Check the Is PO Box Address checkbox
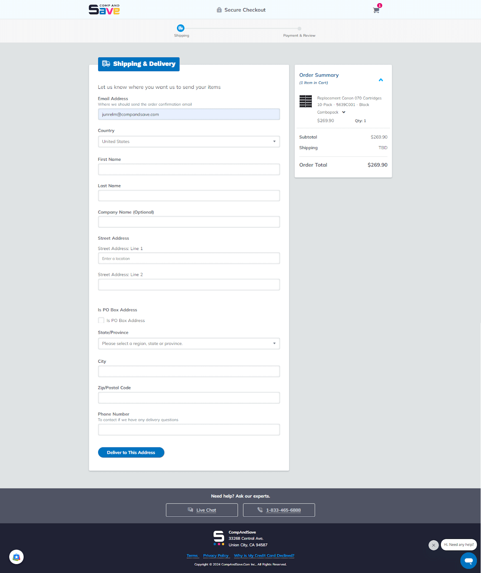The width and height of the screenshot is (481, 573). click(101, 320)
